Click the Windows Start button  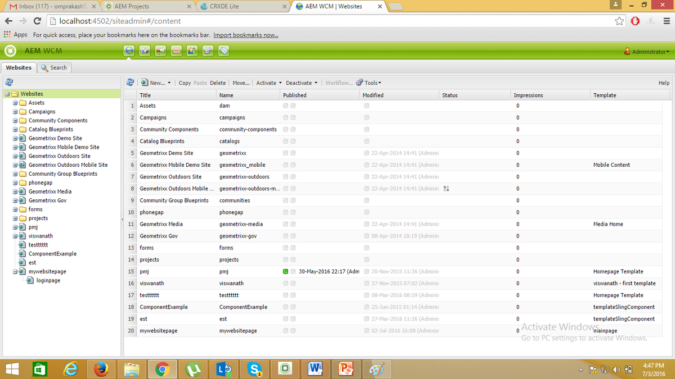(11, 369)
